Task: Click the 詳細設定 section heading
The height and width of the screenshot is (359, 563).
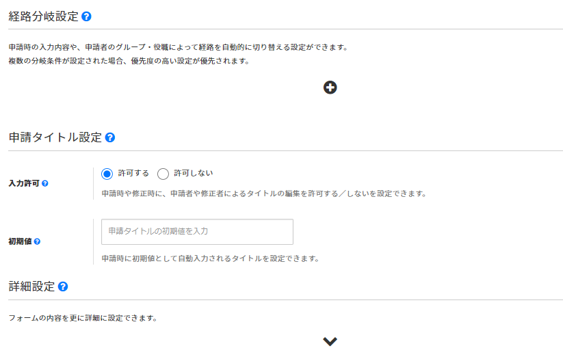Action: [x=31, y=287]
